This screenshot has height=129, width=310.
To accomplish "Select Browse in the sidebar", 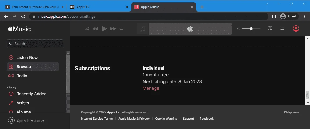I will (x=33, y=67).
